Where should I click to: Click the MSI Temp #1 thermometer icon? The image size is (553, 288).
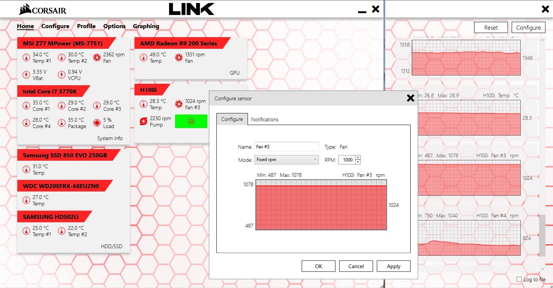26,57
